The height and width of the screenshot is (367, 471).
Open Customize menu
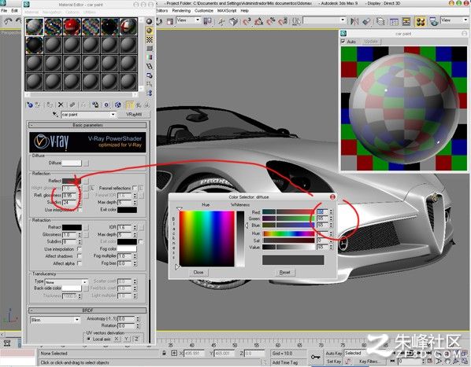[204, 10]
